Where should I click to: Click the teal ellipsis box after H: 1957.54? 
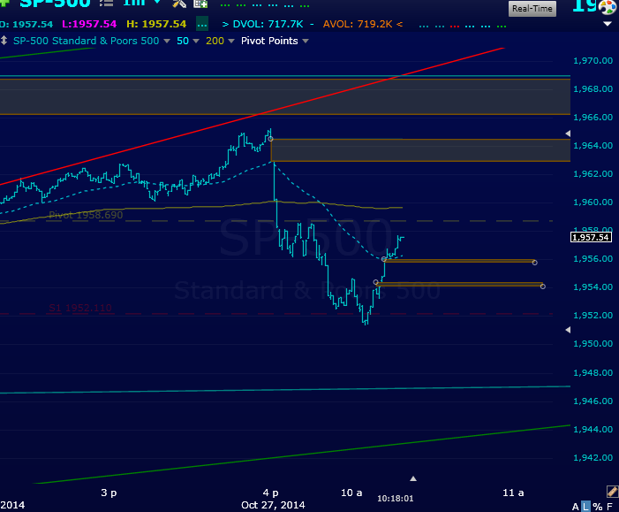click(x=202, y=24)
